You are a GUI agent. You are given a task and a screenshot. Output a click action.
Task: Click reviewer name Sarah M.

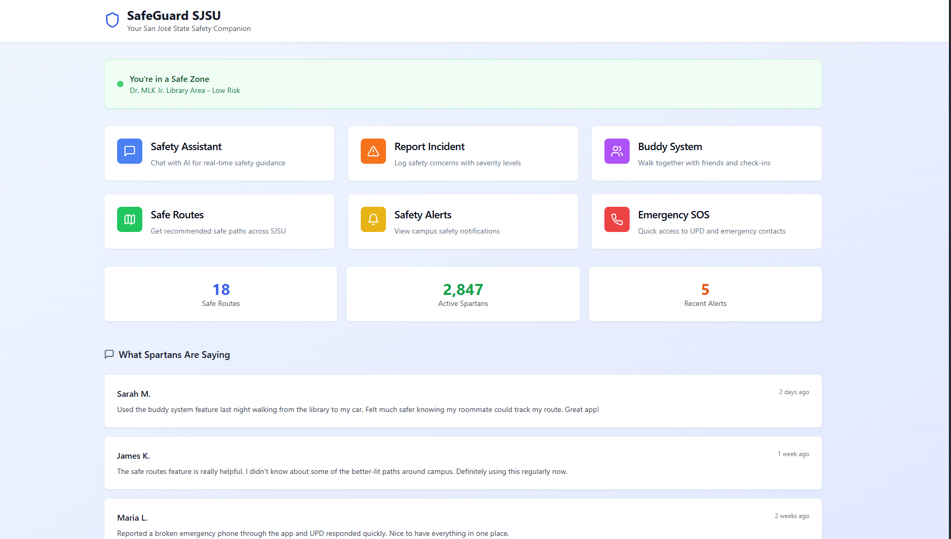(x=134, y=394)
